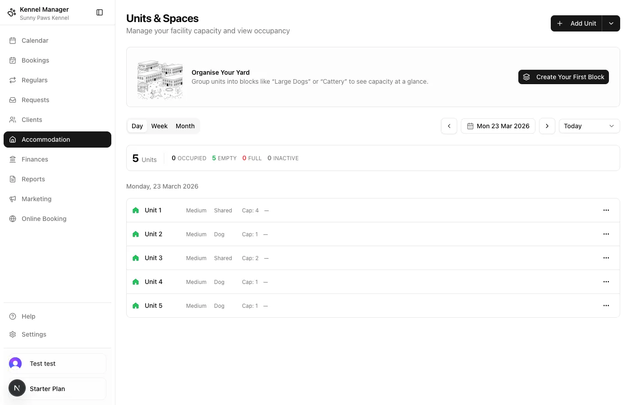Open the Finances section
The width and height of the screenshot is (631, 405).
[35, 159]
